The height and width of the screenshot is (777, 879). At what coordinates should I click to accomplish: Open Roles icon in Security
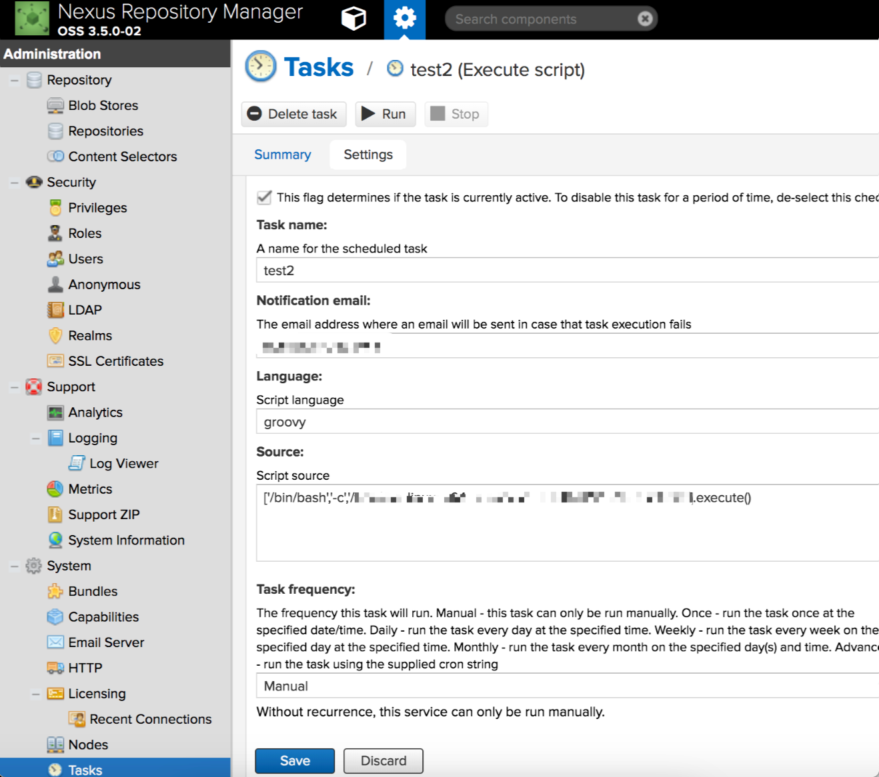pyautogui.click(x=55, y=233)
